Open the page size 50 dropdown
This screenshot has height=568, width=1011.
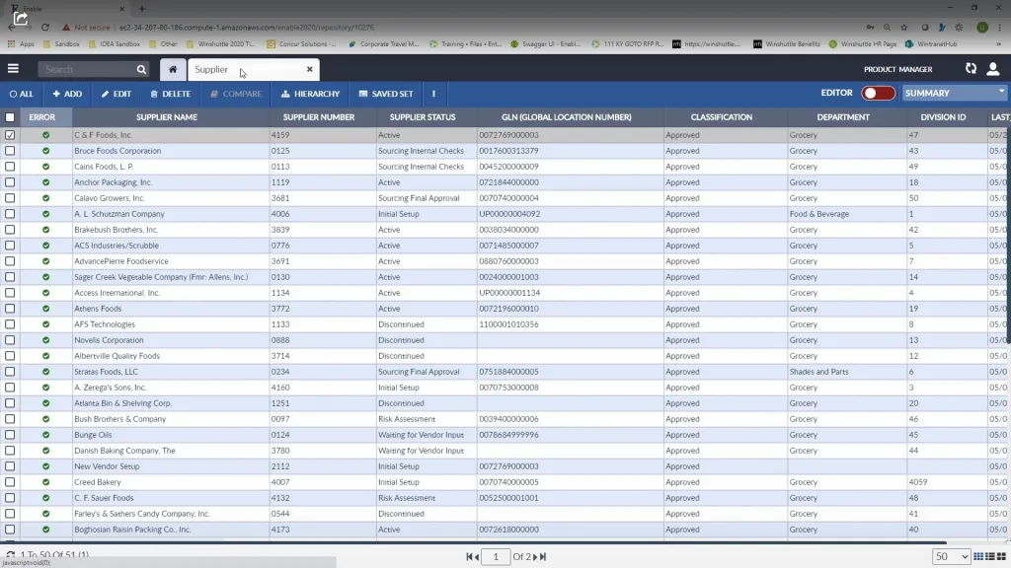(x=951, y=556)
